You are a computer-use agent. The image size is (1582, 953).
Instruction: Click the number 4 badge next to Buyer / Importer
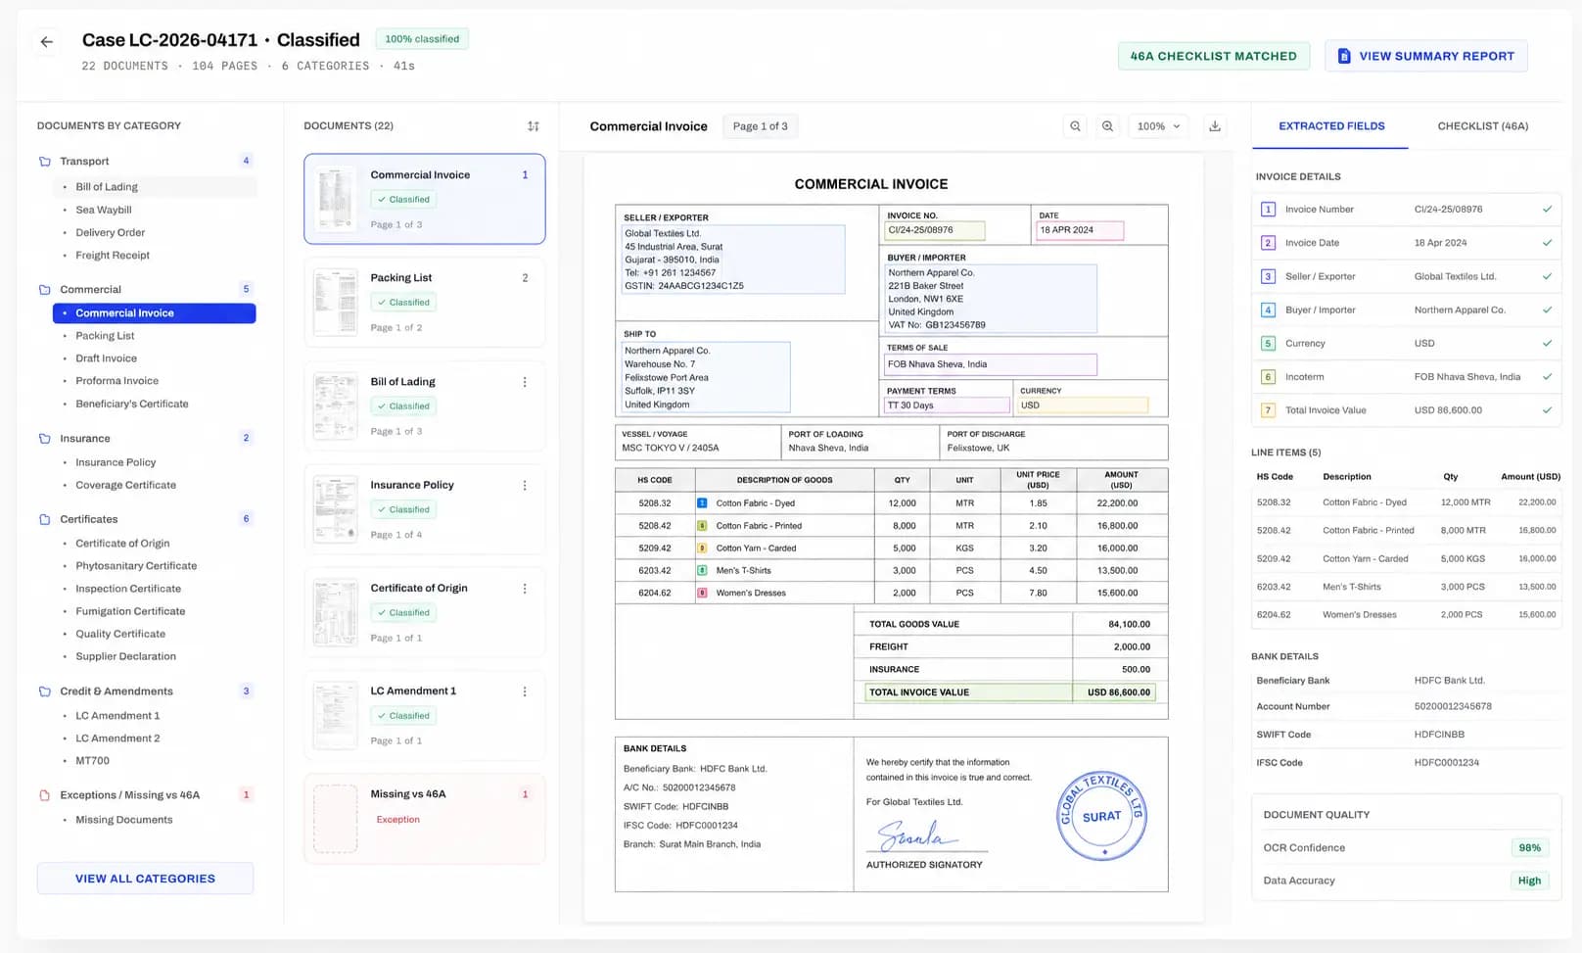[1268, 310]
